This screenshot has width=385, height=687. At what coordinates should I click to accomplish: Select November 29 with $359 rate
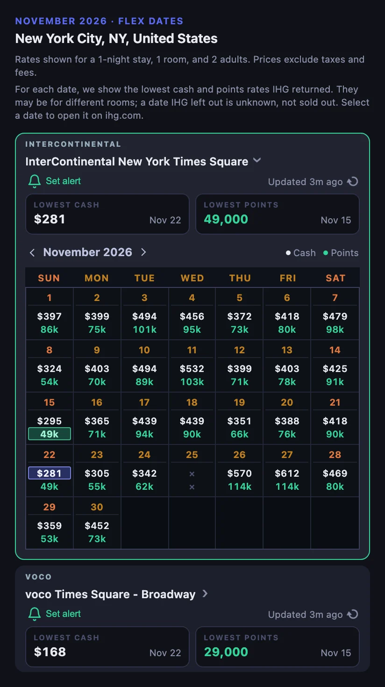click(x=50, y=523)
